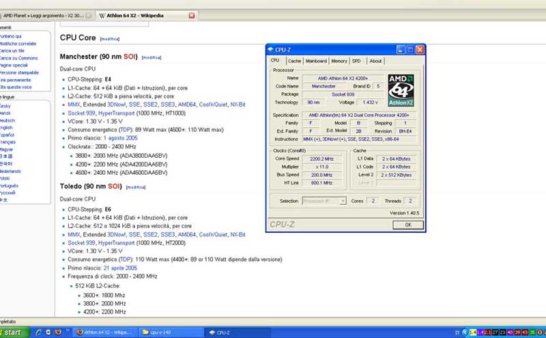This screenshot has height=338, width=546.
Task: Click the Core Speed value field
Action: [x=321, y=159]
